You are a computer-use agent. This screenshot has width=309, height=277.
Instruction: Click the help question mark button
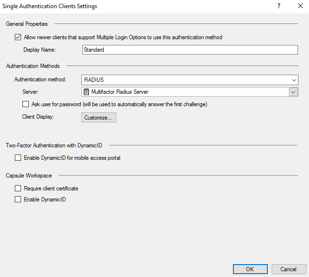[x=278, y=6]
